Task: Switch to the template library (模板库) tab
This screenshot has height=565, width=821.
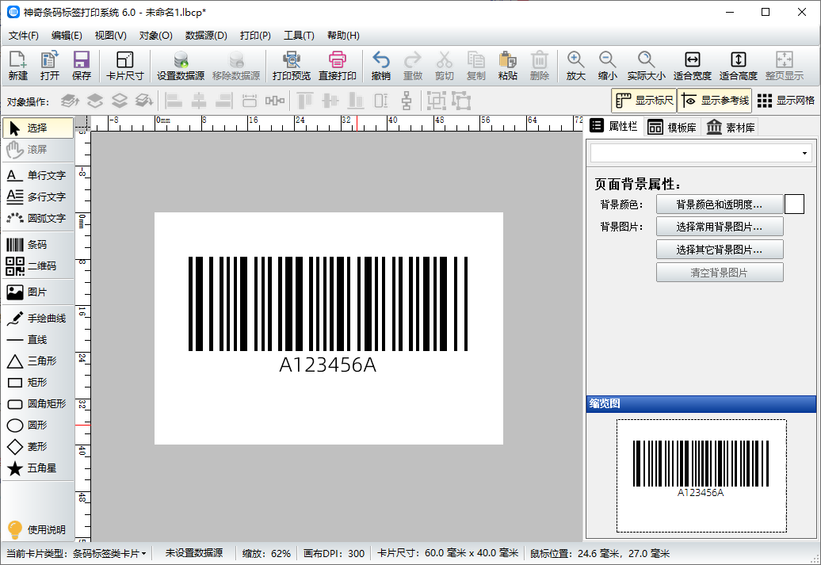Action: [672, 128]
